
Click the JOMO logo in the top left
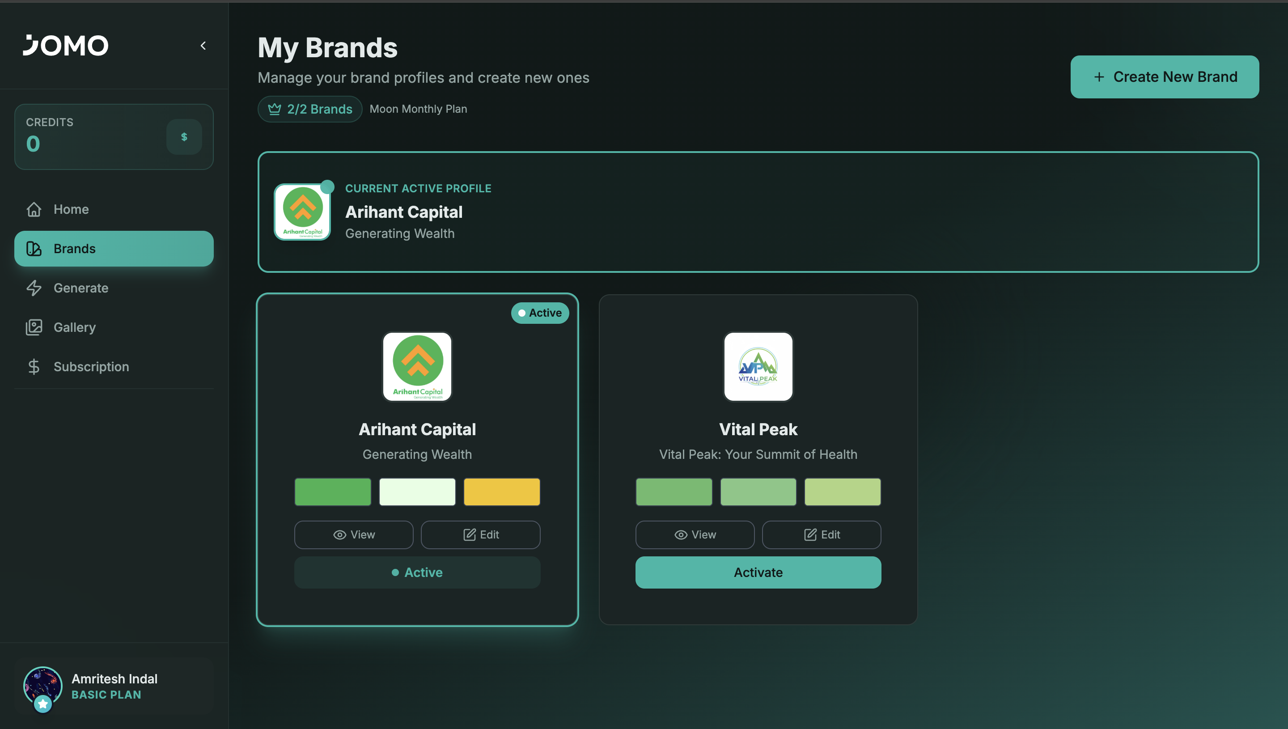[66, 45]
